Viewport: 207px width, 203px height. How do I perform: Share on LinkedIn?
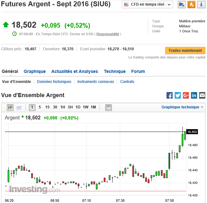click(x=194, y=95)
